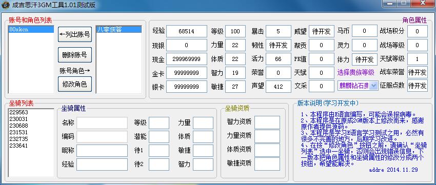
Task: Click the mount 敏捷 input field
Action: (x=203, y=151)
